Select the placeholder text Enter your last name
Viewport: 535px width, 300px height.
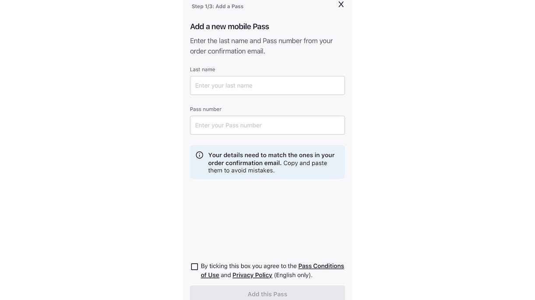(223, 85)
